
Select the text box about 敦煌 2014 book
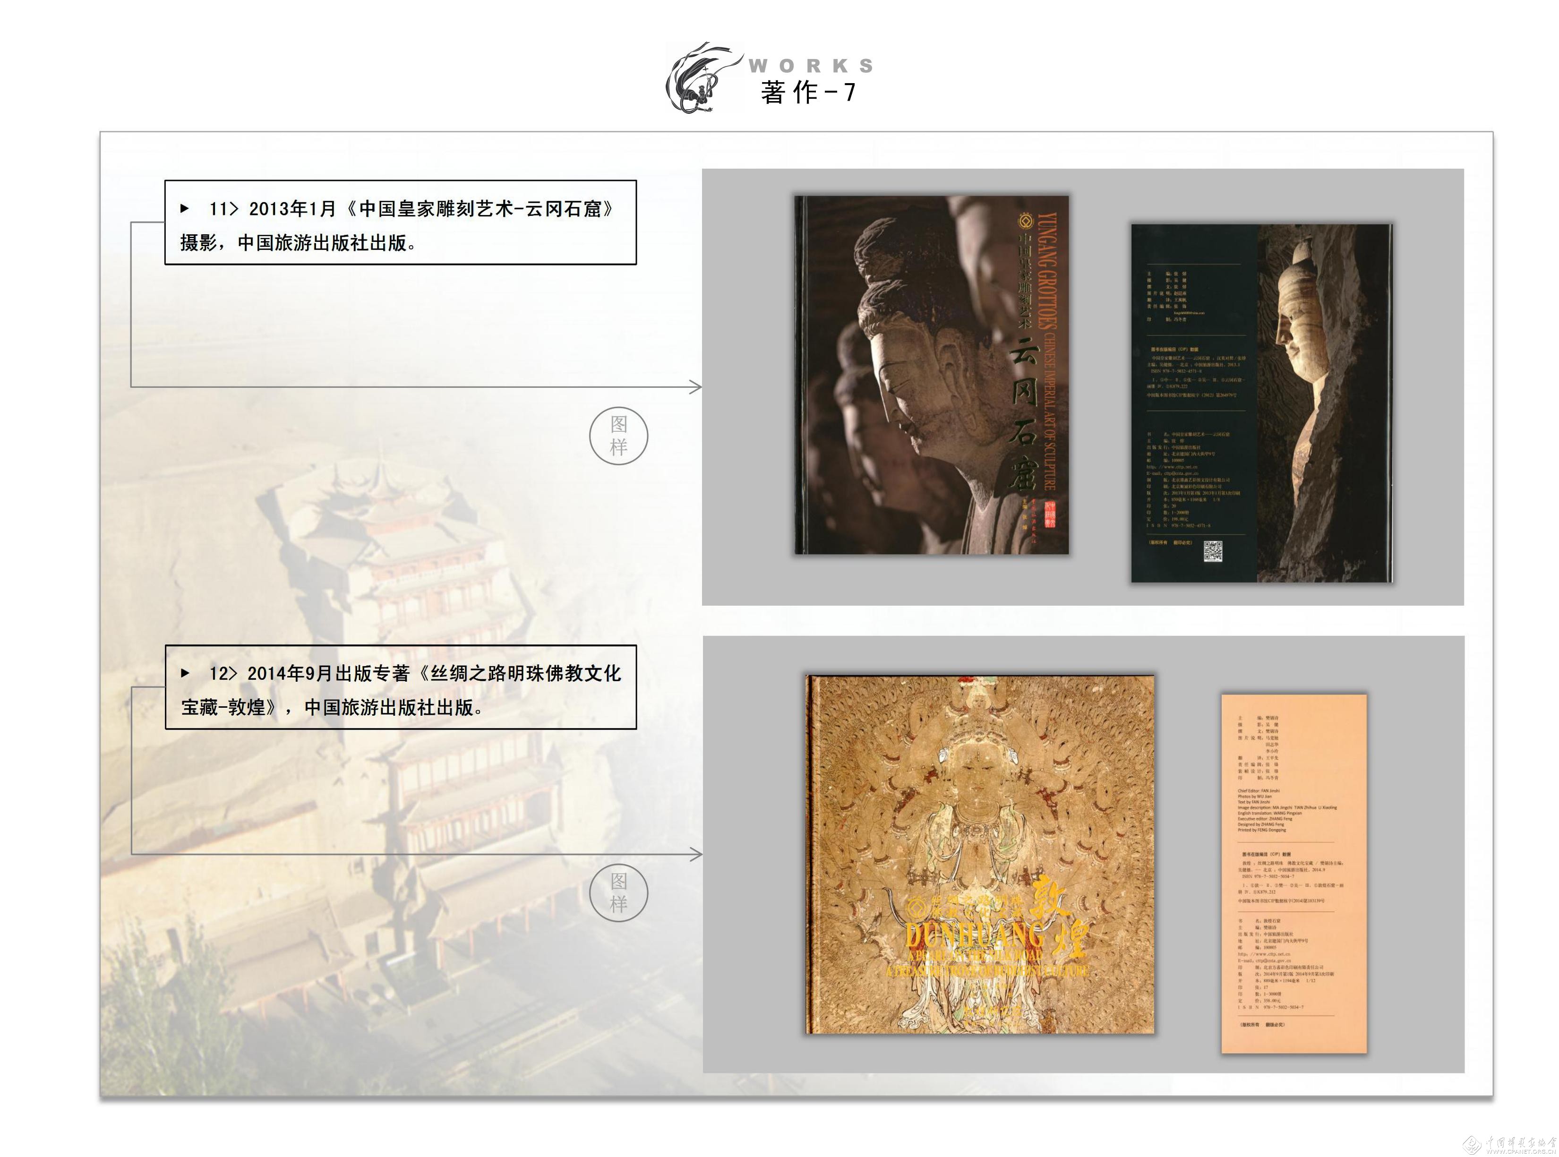[x=401, y=687]
